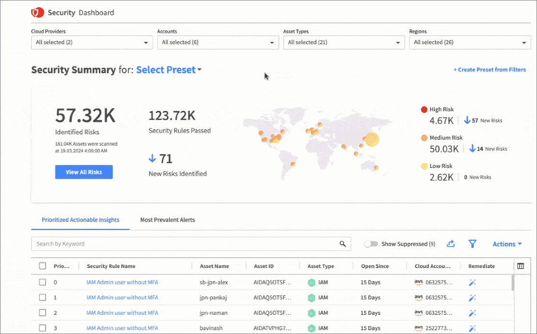The width and height of the screenshot is (537, 334).
Task: Sort by Asset Type column header
Action: pyautogui.click(x=321, y=266)
